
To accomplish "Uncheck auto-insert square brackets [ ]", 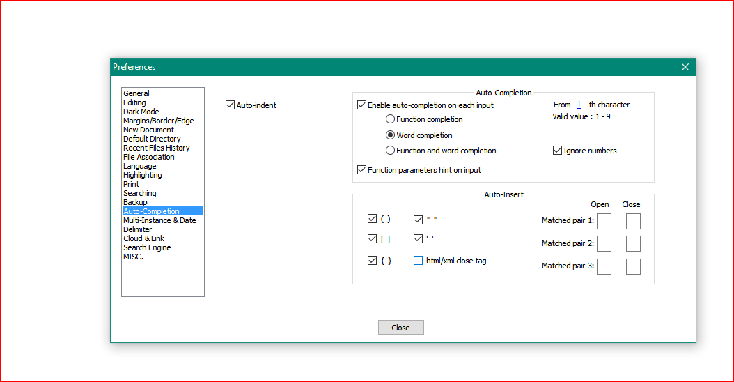I will point(372,239).
